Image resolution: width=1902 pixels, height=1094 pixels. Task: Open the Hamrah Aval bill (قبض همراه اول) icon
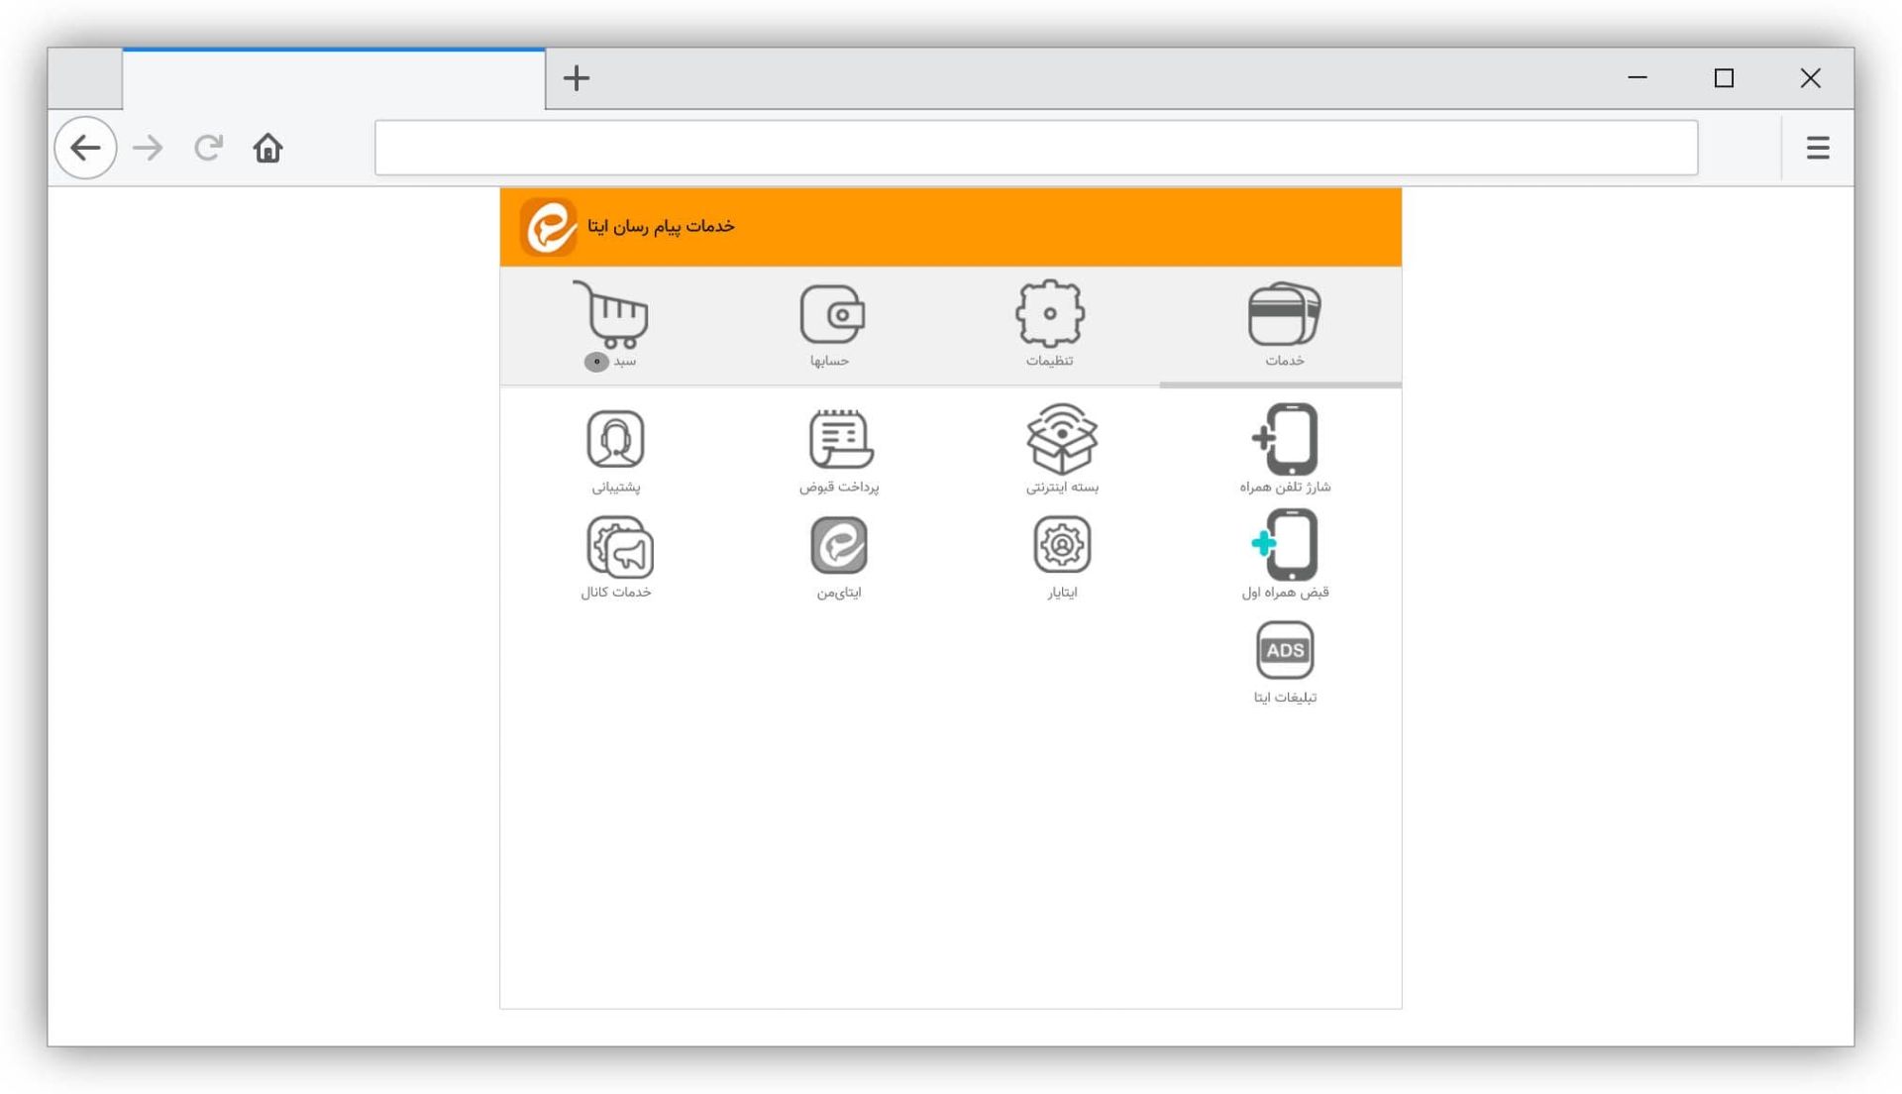pyautogui.click(x=1285, y=545)
